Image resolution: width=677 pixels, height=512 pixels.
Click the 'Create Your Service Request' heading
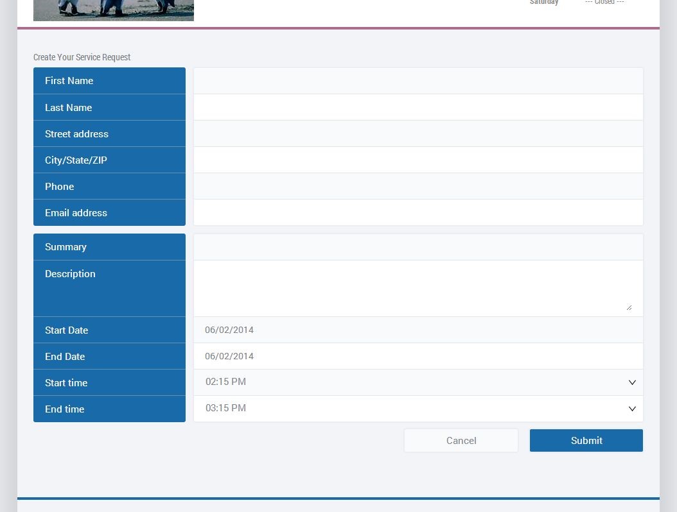82,57
